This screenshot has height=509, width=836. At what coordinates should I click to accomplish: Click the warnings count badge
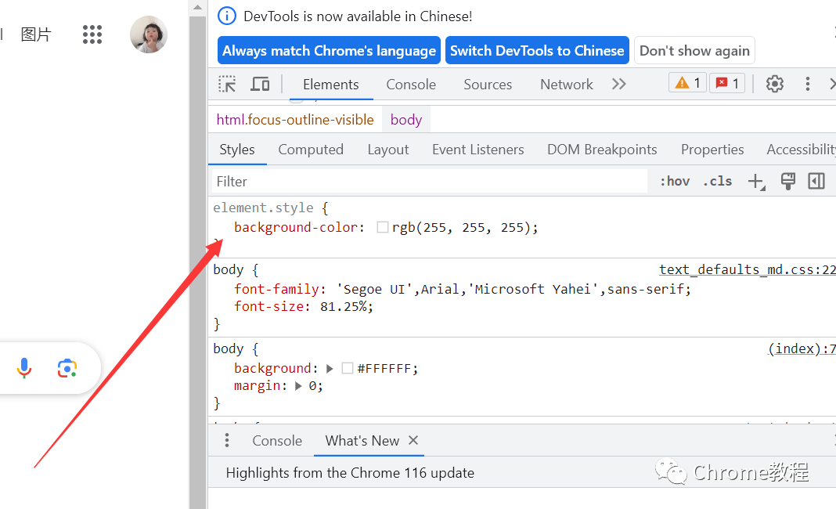[x=688, y=83]
